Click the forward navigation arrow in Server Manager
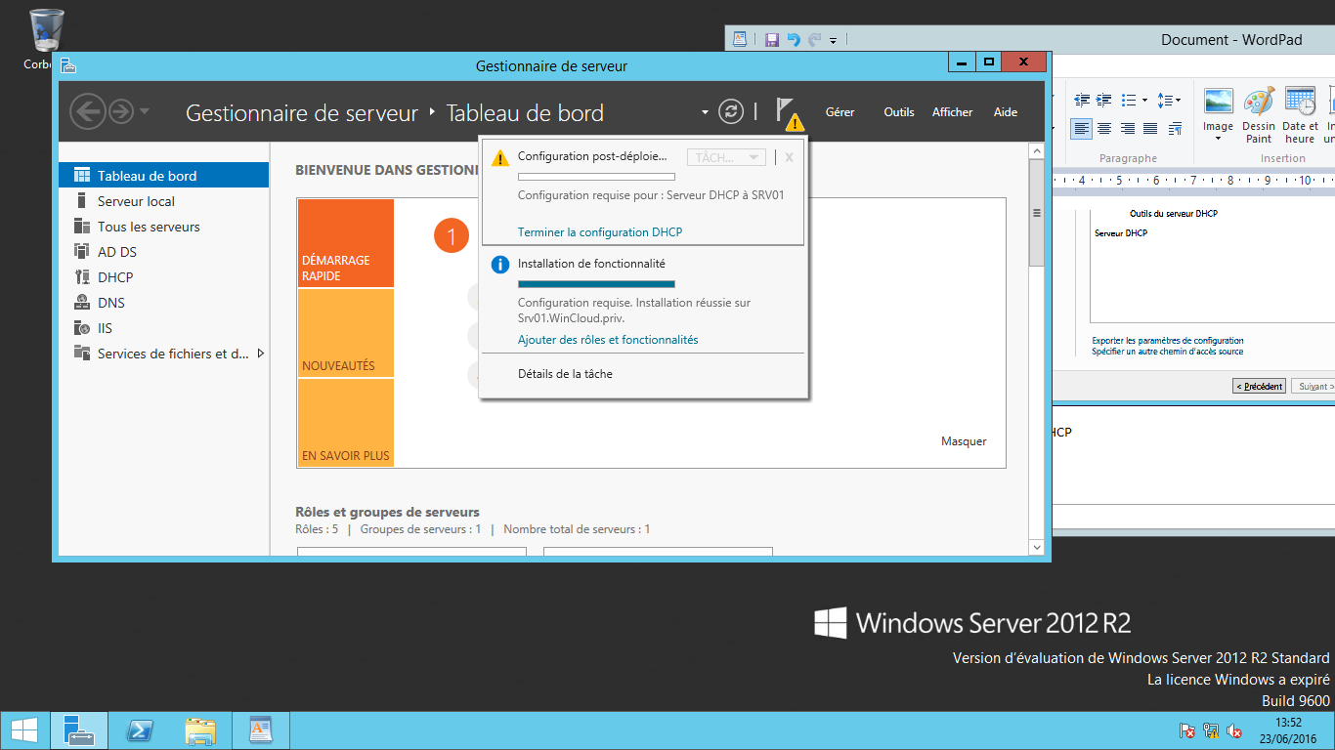This screenshot has width=1335, height=750. coord(120,111)
